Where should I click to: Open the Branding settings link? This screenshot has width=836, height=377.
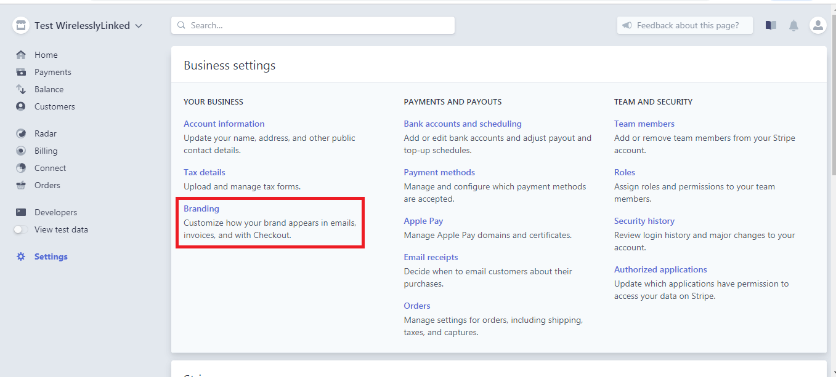point(201,208)
